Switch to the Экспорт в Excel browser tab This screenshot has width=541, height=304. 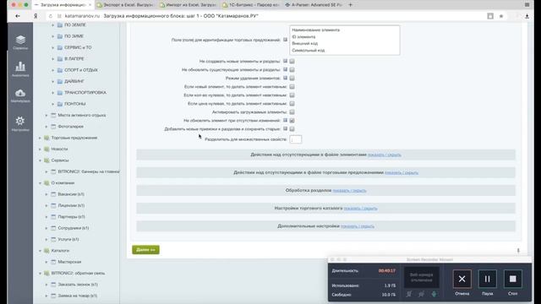(x=125, y=5)
